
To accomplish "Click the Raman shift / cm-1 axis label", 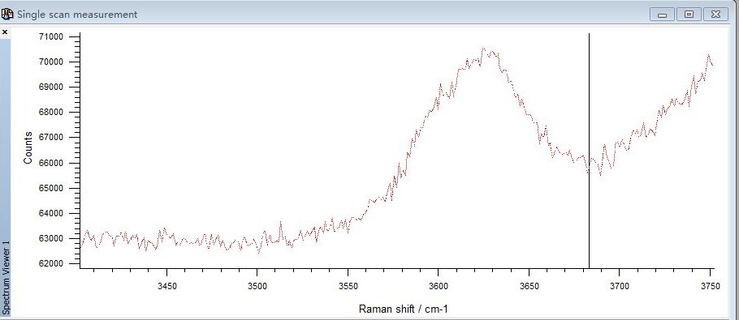I will coord(404,309).
